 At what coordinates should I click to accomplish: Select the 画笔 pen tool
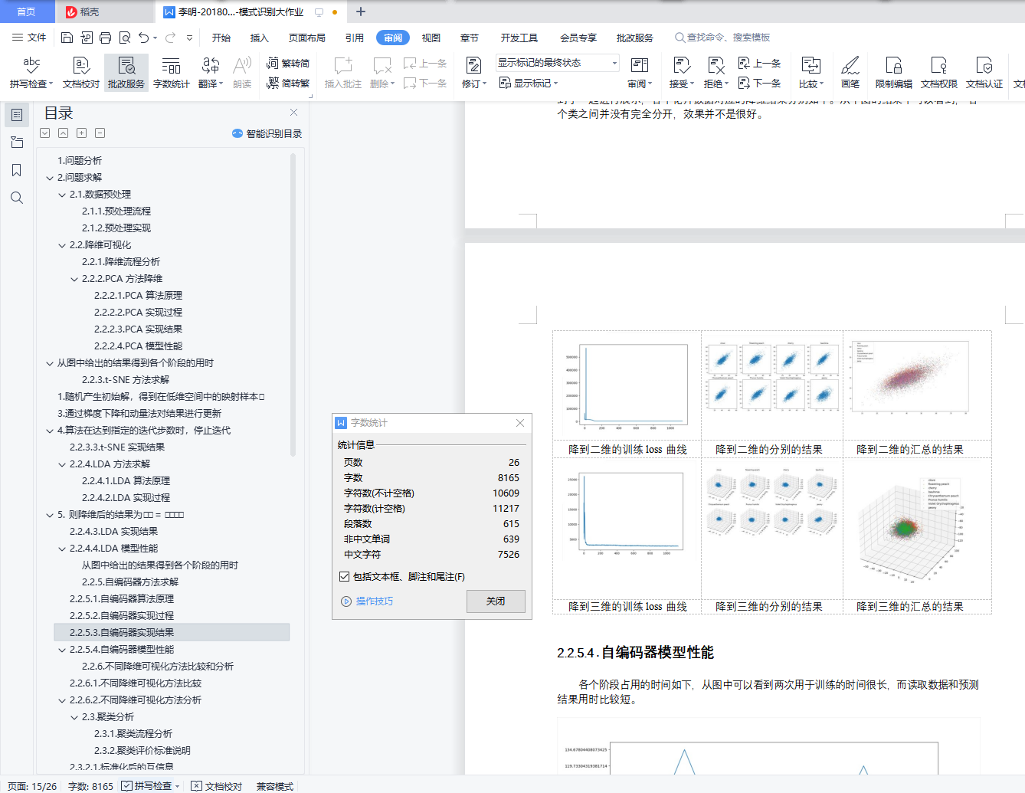[850, 73]
